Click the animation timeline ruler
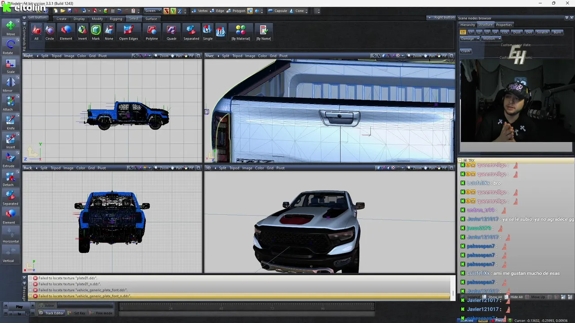575x323 pixels. (x=247, y=308)
